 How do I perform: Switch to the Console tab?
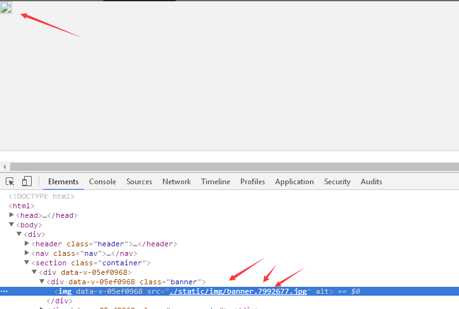[x=103, y=182]
